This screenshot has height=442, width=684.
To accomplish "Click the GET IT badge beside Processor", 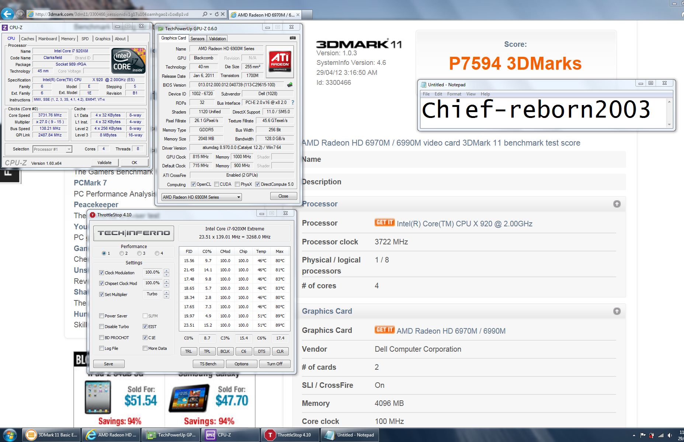I will pyautogui.click(x=385, y=222).
